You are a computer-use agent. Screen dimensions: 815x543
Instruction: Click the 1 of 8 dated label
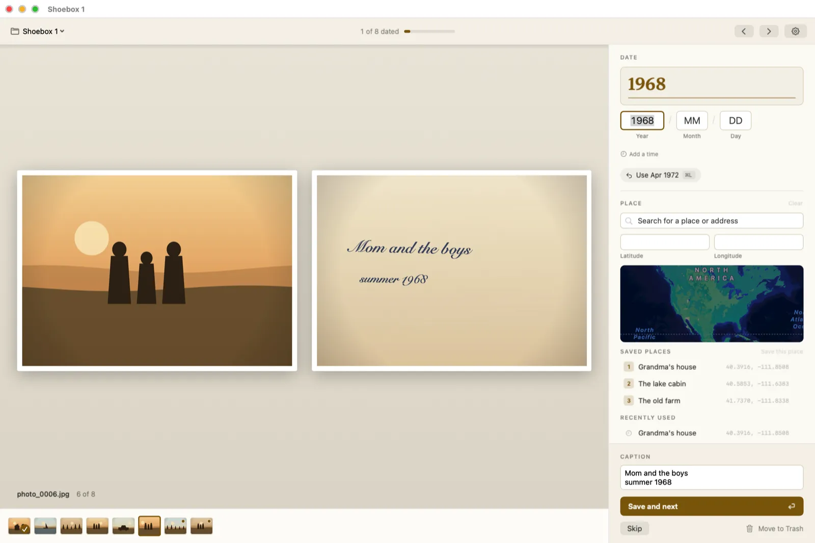379,32
